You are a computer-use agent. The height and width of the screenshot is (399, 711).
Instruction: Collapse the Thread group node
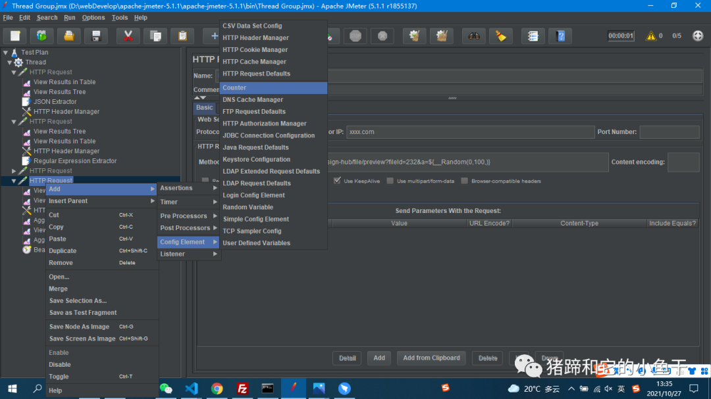9,62
